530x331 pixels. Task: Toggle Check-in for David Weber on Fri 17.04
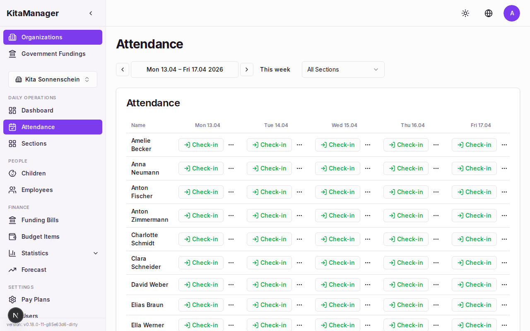474,285
